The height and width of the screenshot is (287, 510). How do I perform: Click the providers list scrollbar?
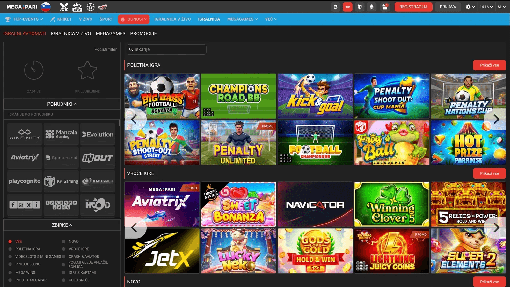point(119,123)
